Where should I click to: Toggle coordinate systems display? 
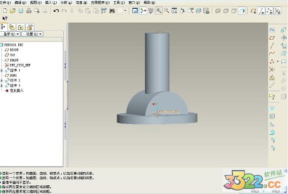(x=278, y=11)
